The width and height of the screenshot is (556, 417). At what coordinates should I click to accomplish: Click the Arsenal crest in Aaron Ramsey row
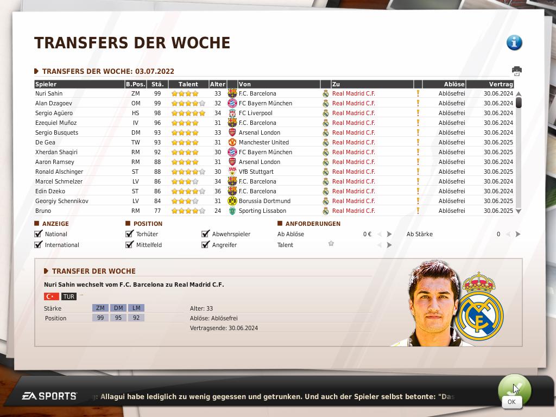[x=232, y=162]
